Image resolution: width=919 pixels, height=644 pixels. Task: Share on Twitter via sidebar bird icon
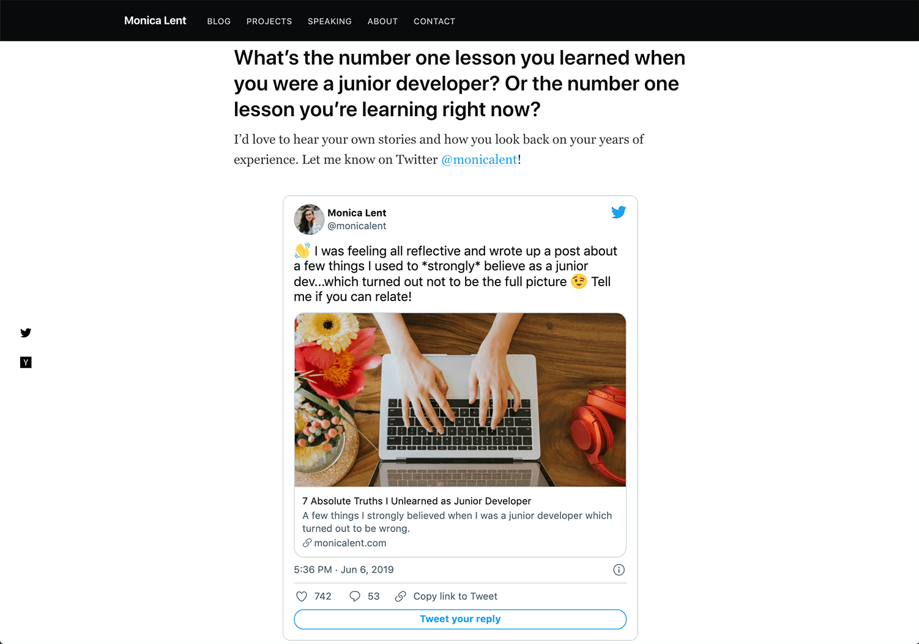coord(26,333)
